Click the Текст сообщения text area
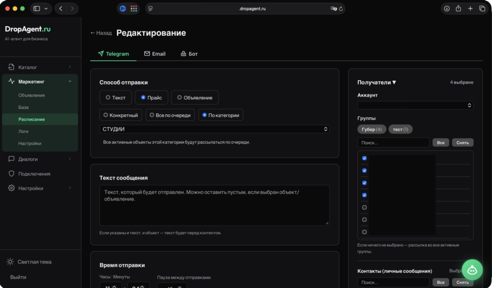The width and height of the screenshot is (492, 288). (214, 204)
